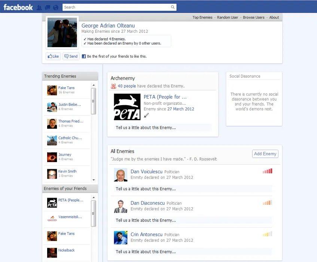Open Dan Voiculescu's photo

point(121,175)
